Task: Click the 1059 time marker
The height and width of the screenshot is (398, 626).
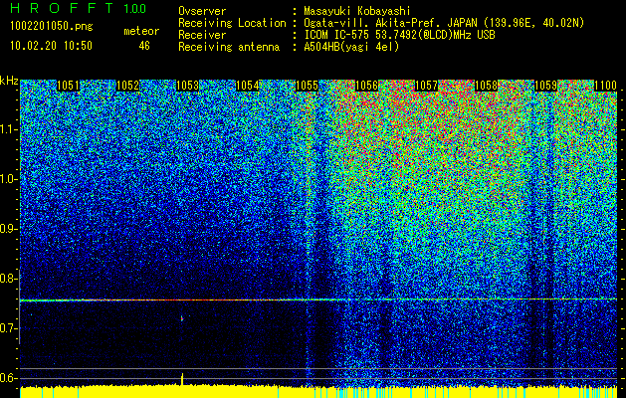Action: click(x=545, y=86)
